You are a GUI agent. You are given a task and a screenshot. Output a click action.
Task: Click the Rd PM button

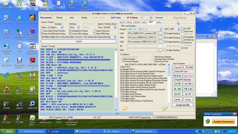pyautogui.click(x=177, y=84)
